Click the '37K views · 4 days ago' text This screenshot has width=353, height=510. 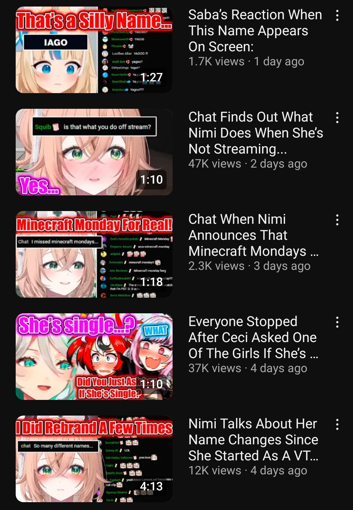tap(248, 368)
